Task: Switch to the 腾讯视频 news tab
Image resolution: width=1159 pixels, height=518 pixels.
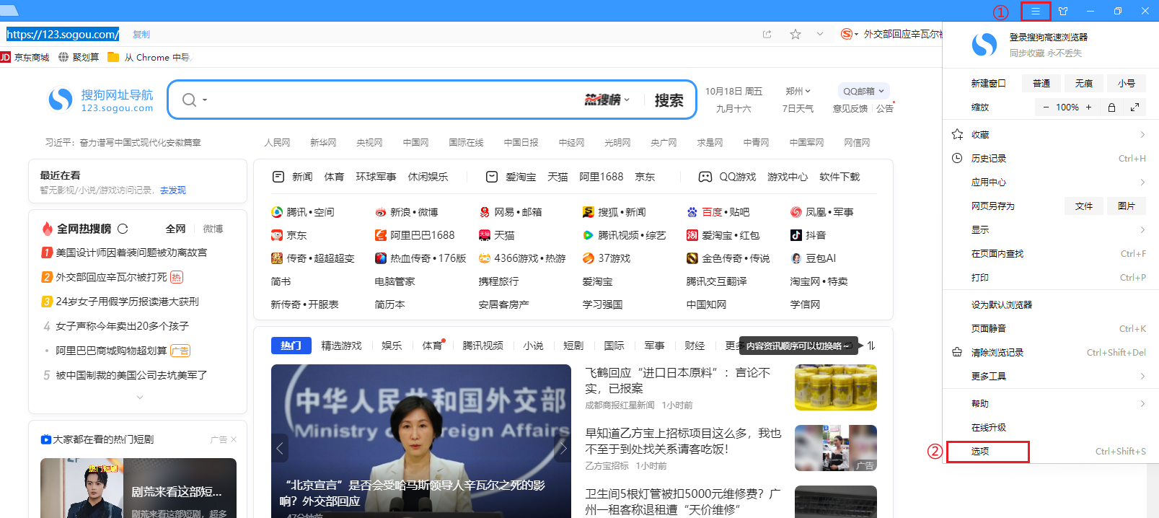Action: (482, 346)
